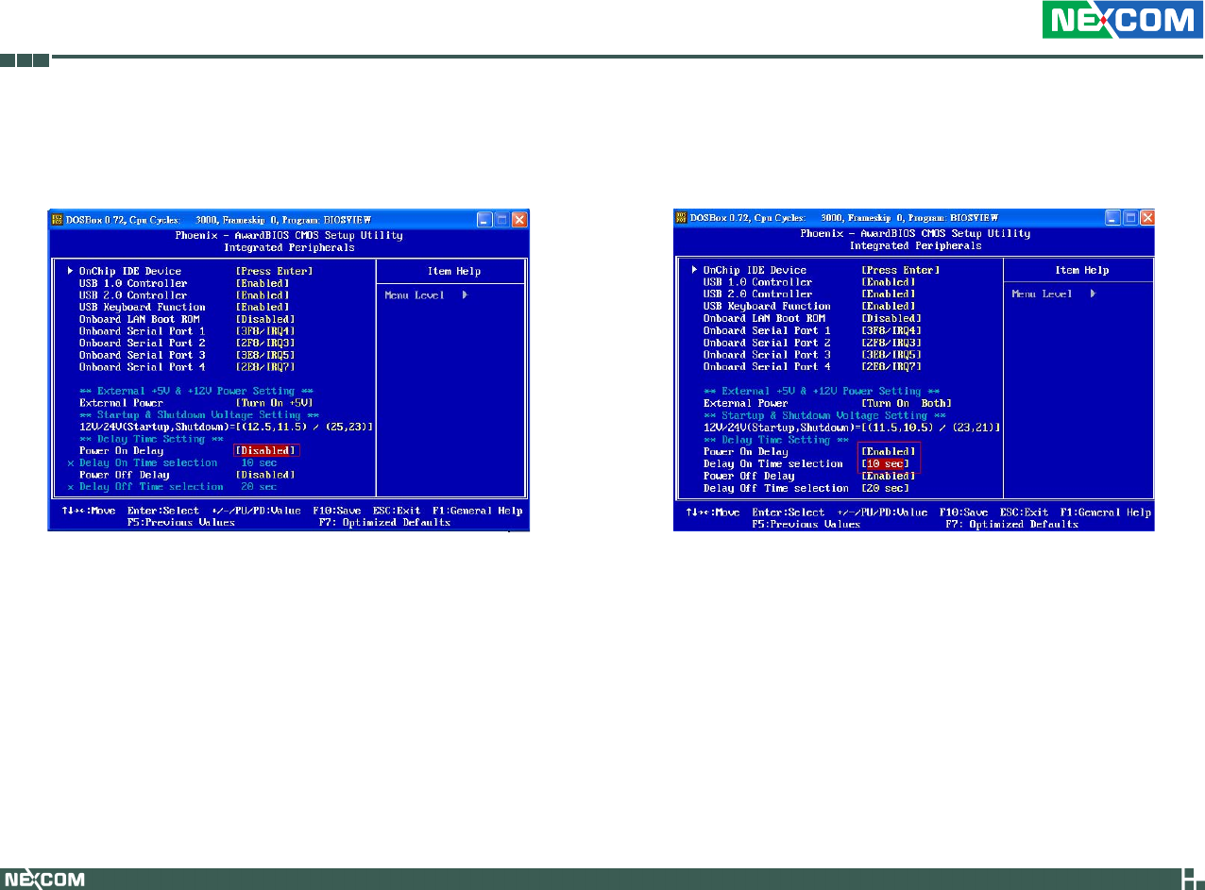Select [Disabled] for Power Off Delay in left window
This screenshot has width=1205, height=890.
click(264, 475)
